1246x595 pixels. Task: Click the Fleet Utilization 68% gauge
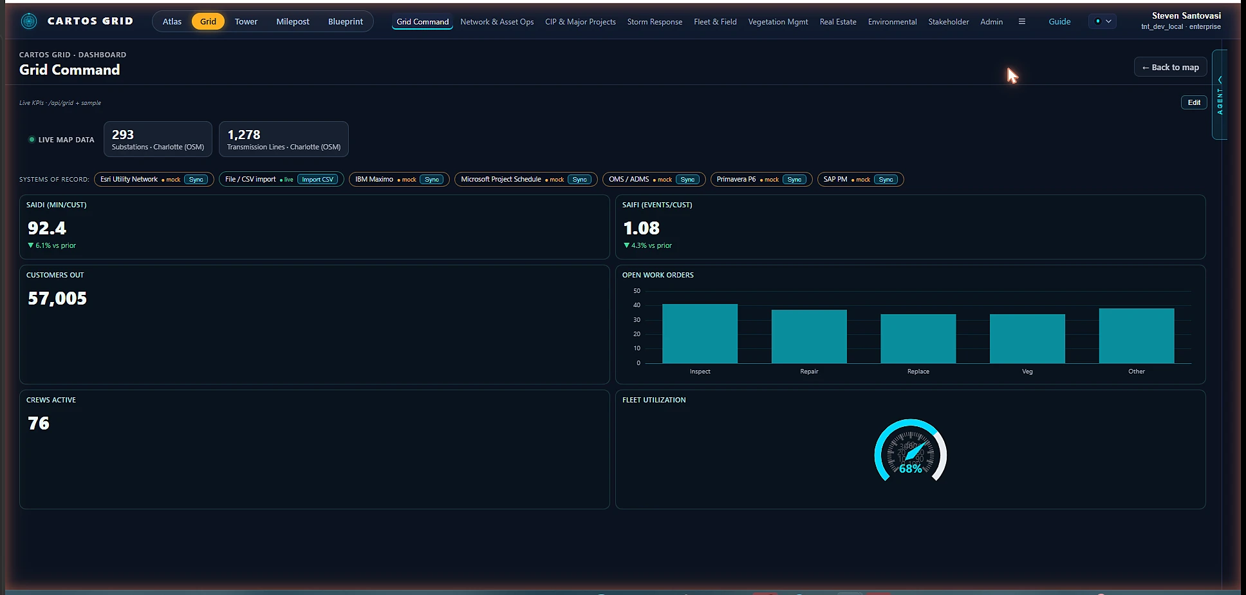click(910, 451)
